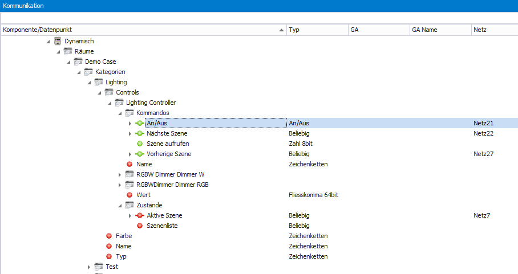
Task: Click the Zahl 8bit type cell
Action: (301, 144)
